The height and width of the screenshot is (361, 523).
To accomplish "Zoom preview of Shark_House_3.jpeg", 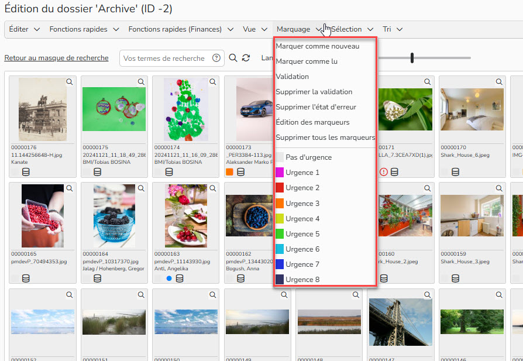I will (499, 188).
